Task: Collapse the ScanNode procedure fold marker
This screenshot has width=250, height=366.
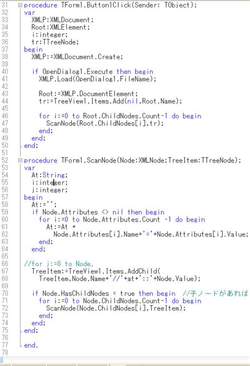Action: 20,160
